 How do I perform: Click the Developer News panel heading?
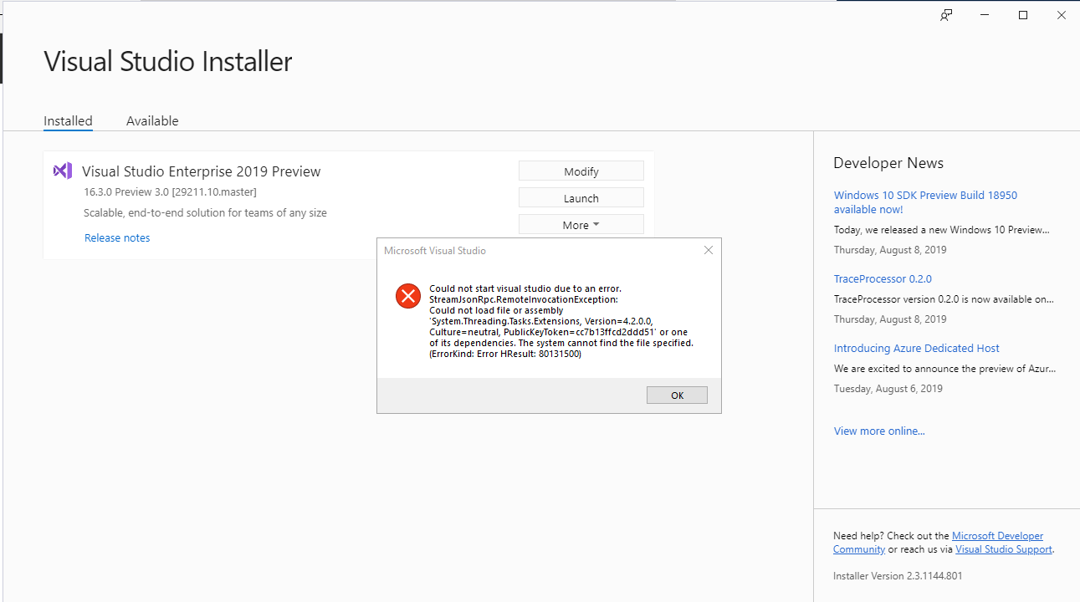(888, 162)
